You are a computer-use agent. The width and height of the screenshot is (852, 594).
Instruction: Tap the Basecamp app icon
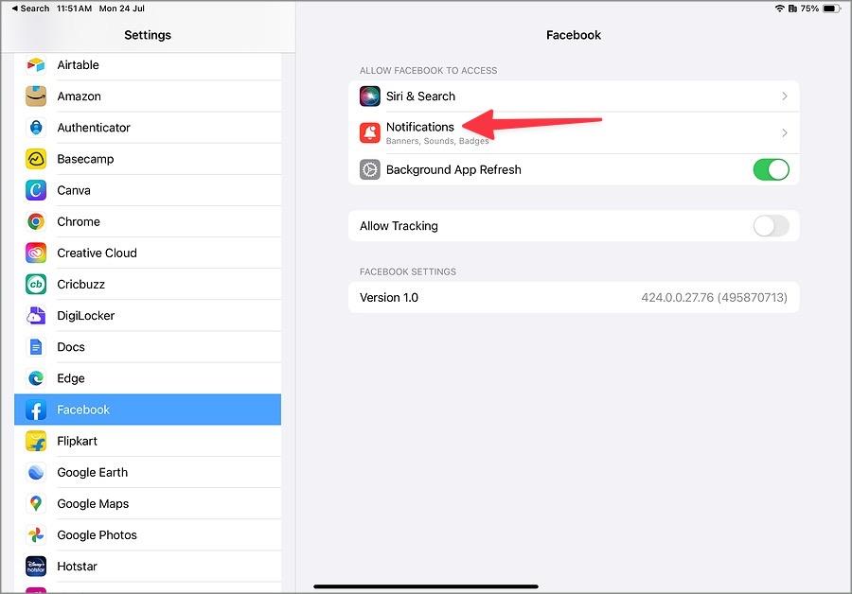(x=36, y=159)
